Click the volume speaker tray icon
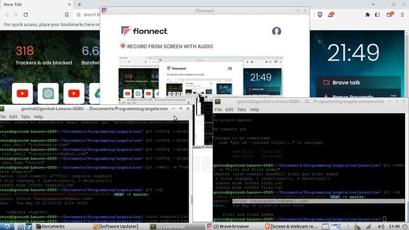 (381, 227)
